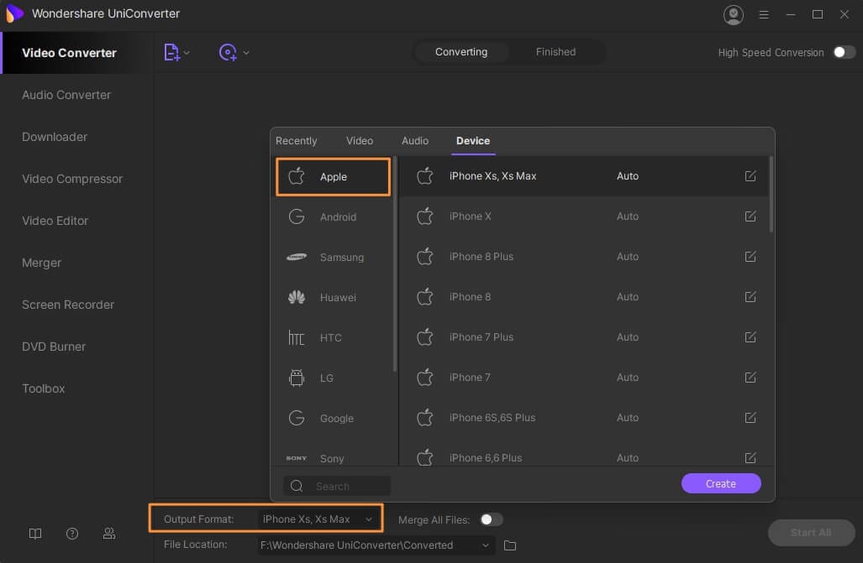Toggle Merge All Files switch
Viewport: 863px width, 563px height.
click(x=491, y=519)
